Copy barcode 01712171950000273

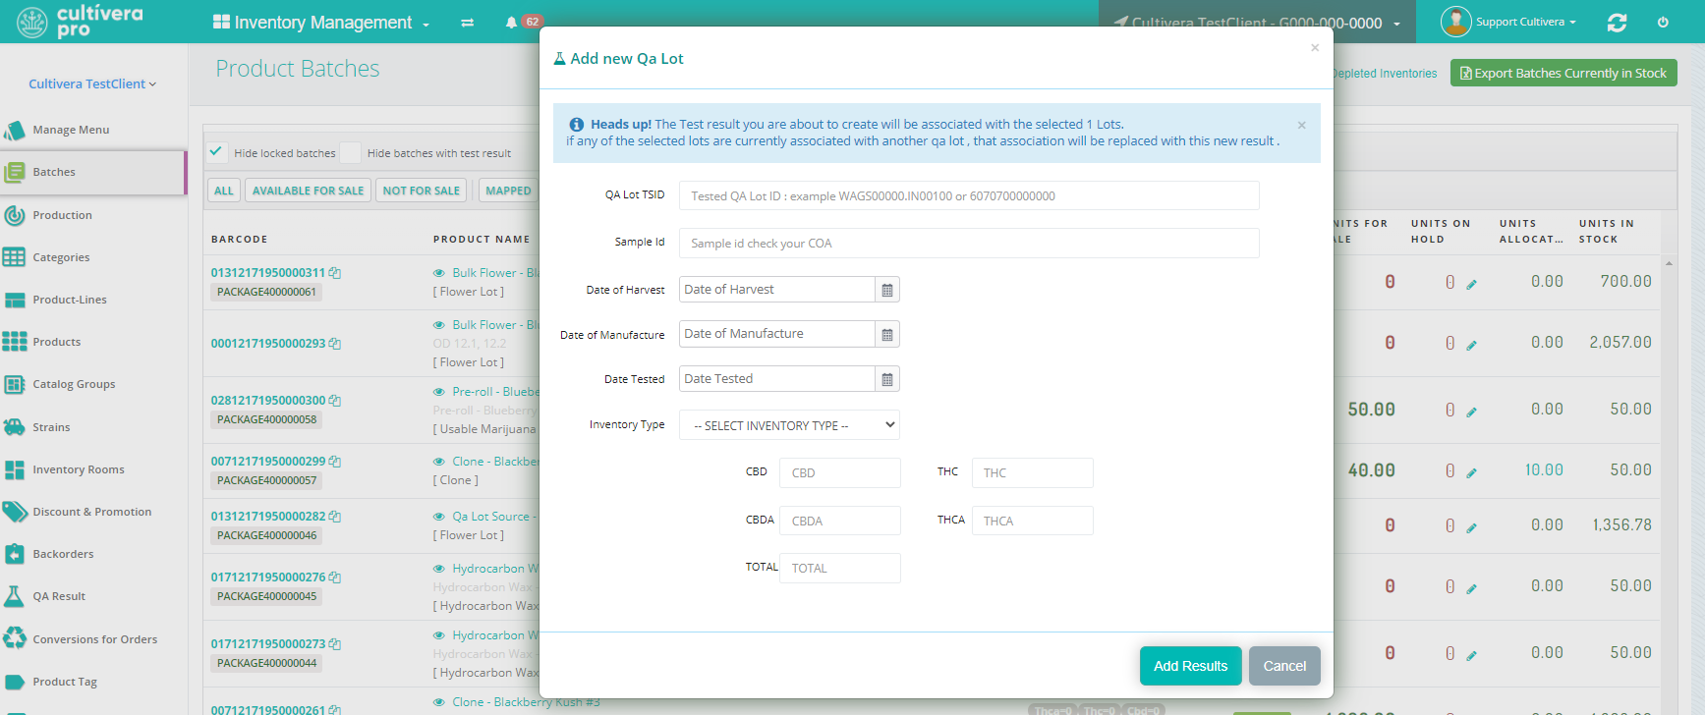(335, 644)
